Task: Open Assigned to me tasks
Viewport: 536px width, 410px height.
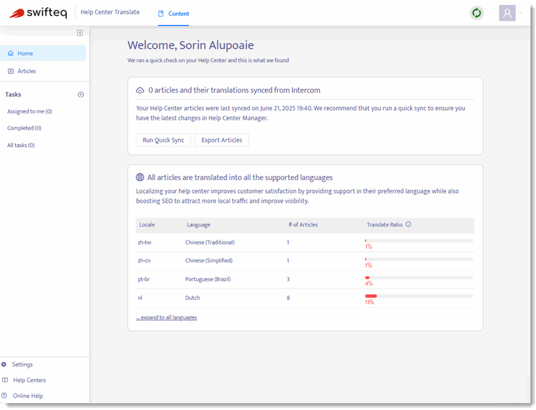Action: (x=29, y=112)
